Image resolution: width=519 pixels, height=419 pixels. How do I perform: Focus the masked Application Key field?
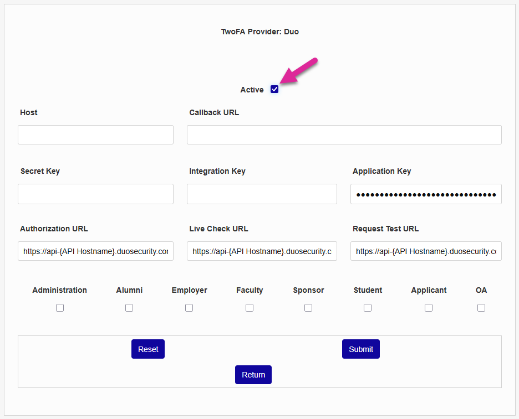[426, 194]
